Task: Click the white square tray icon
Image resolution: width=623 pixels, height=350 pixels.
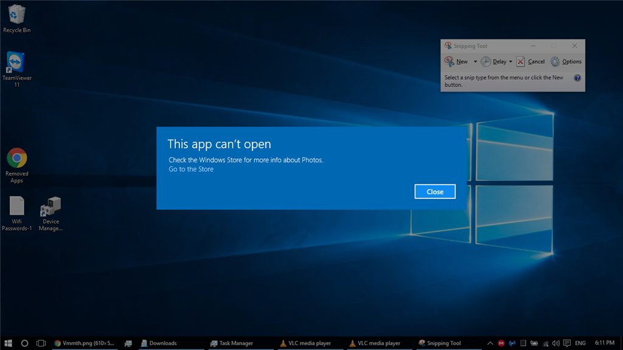Action: (x=523, y=343)
